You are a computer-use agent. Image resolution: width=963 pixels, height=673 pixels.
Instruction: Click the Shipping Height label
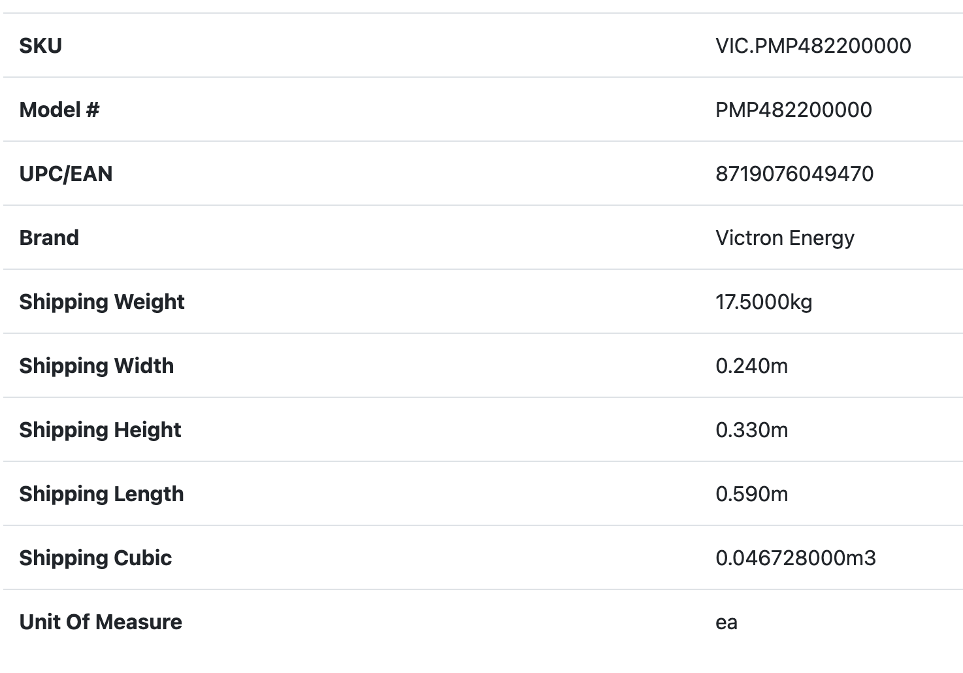100,430
